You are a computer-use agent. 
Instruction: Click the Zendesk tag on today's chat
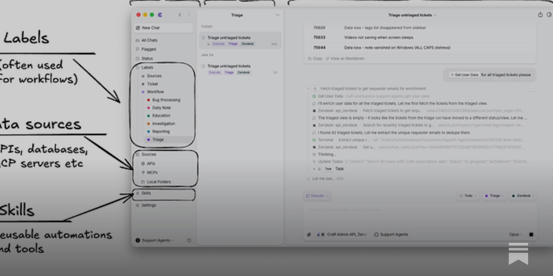(247, 44)
